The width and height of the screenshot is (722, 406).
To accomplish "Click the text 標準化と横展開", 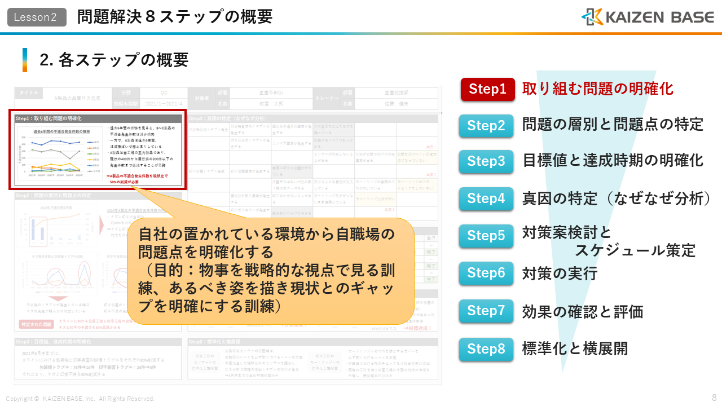I will click(x=575, y=348).
